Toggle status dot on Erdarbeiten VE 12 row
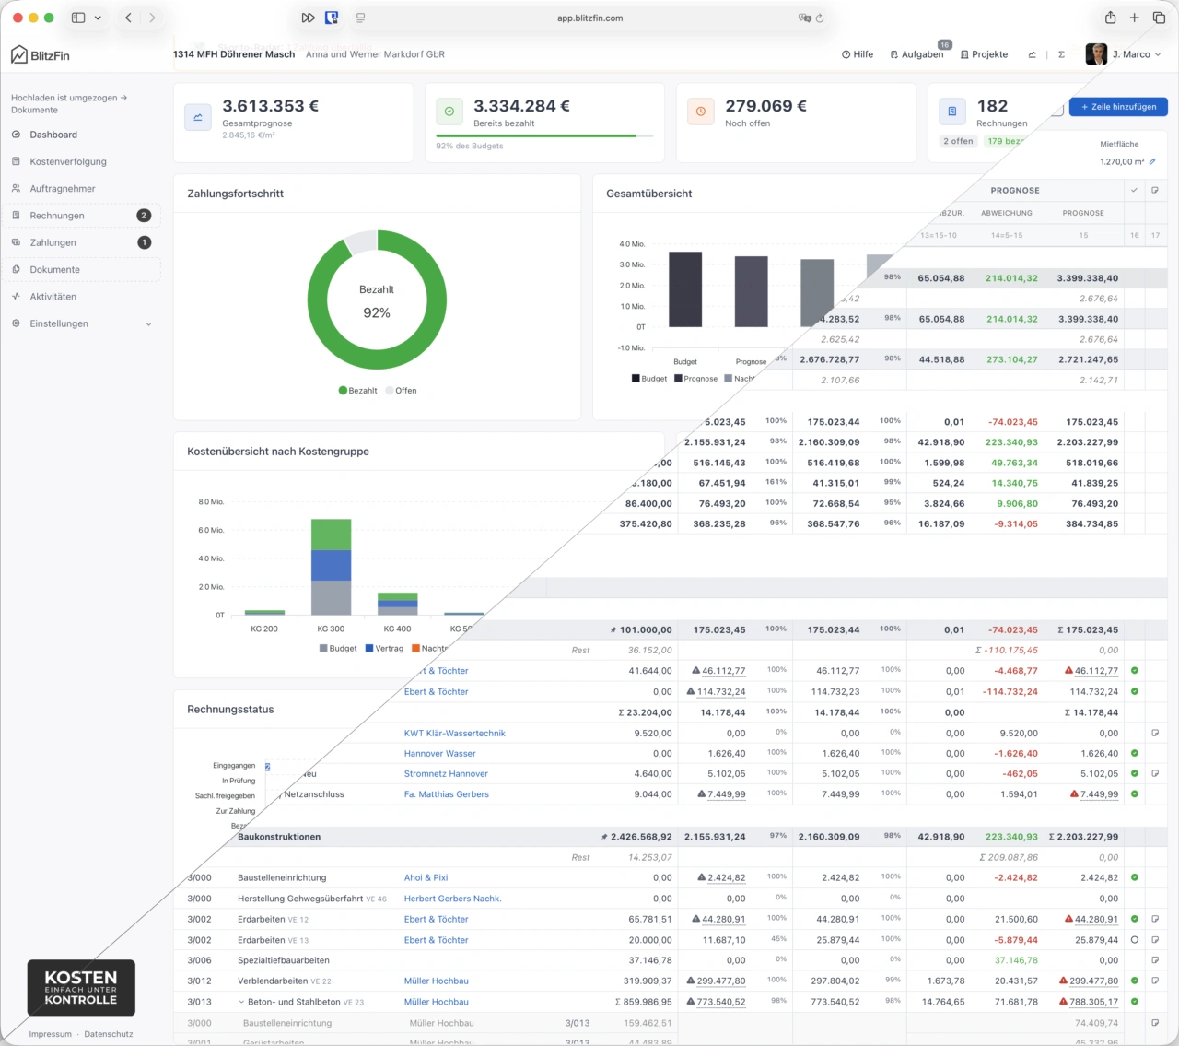This screenshot has height=1046, width=1179. [x=1135, y=919]
